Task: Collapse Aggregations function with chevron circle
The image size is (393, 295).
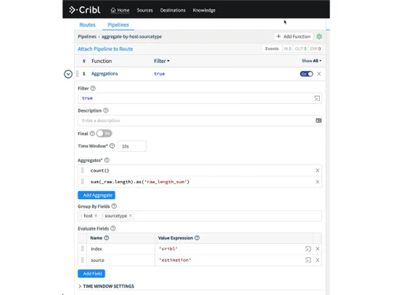Action: tap(68, 74)
